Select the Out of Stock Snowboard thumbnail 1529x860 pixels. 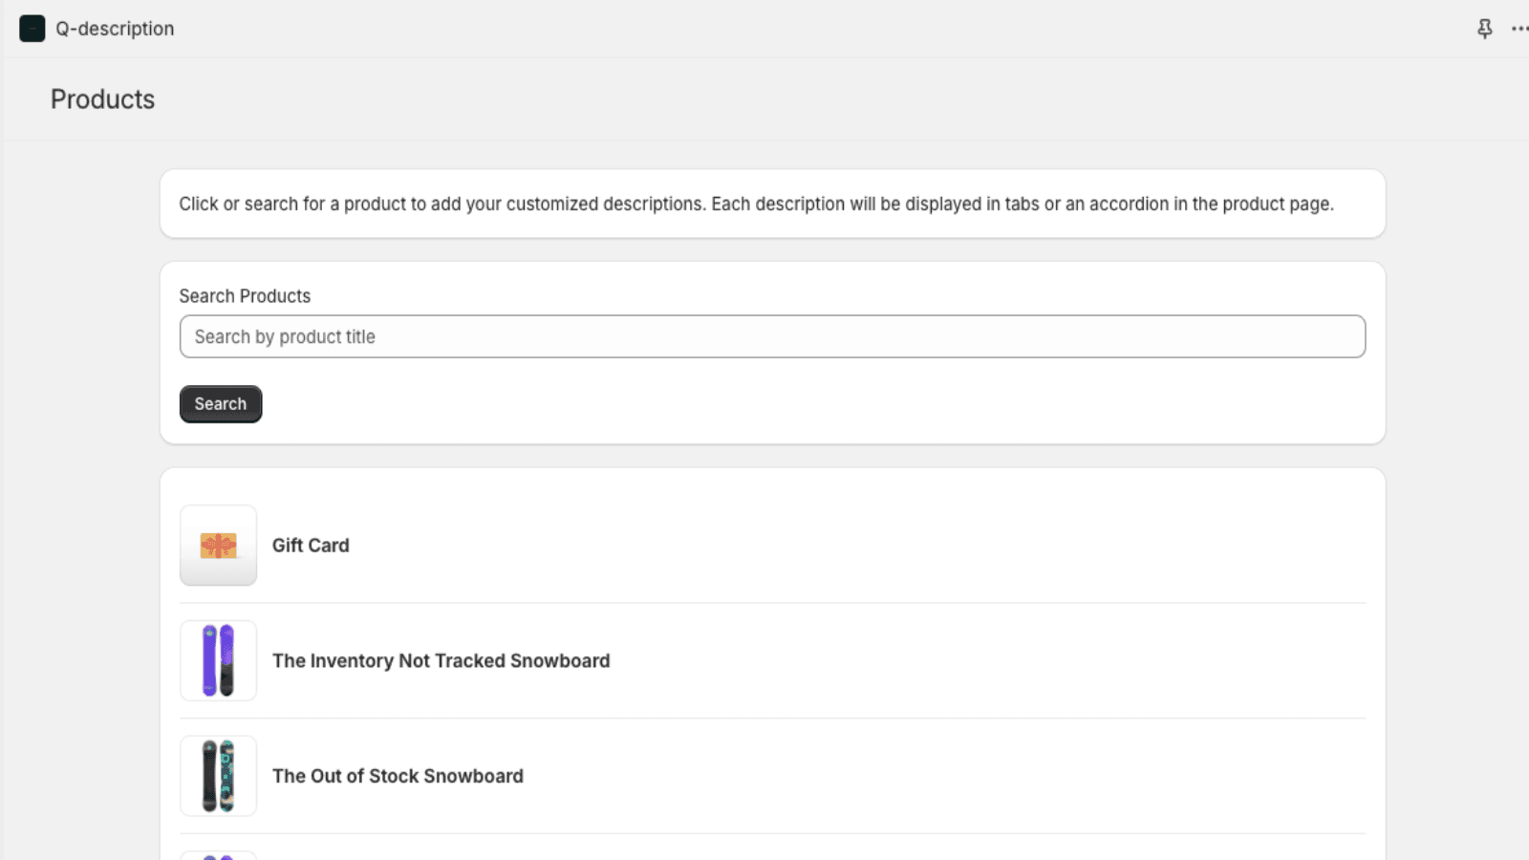click(218, 776)
